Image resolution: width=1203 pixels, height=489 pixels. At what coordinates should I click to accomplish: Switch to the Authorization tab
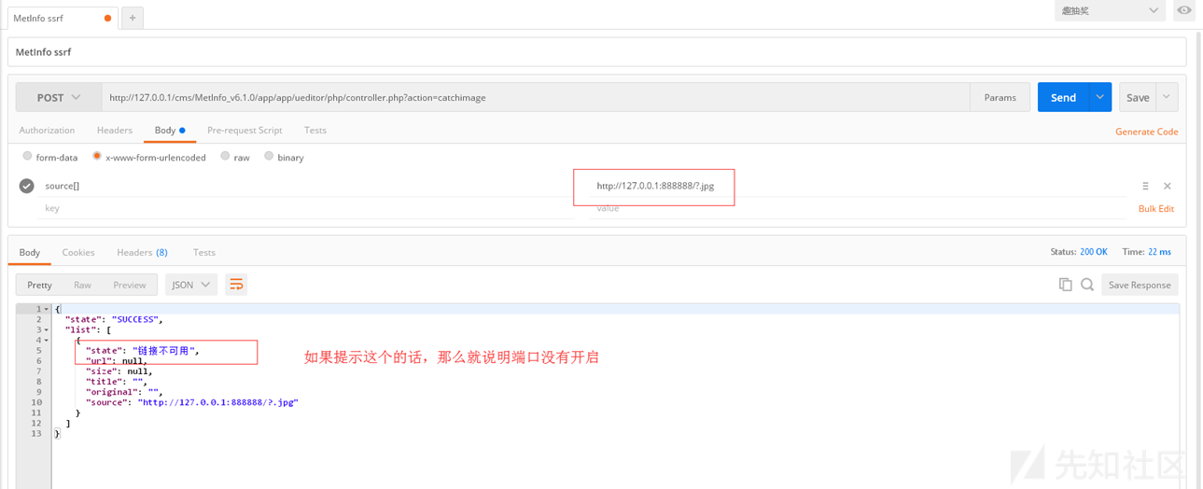tap(47, 131)
